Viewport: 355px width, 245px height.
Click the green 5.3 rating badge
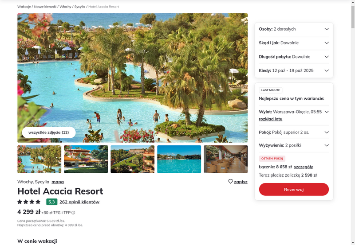pos(51,202)
